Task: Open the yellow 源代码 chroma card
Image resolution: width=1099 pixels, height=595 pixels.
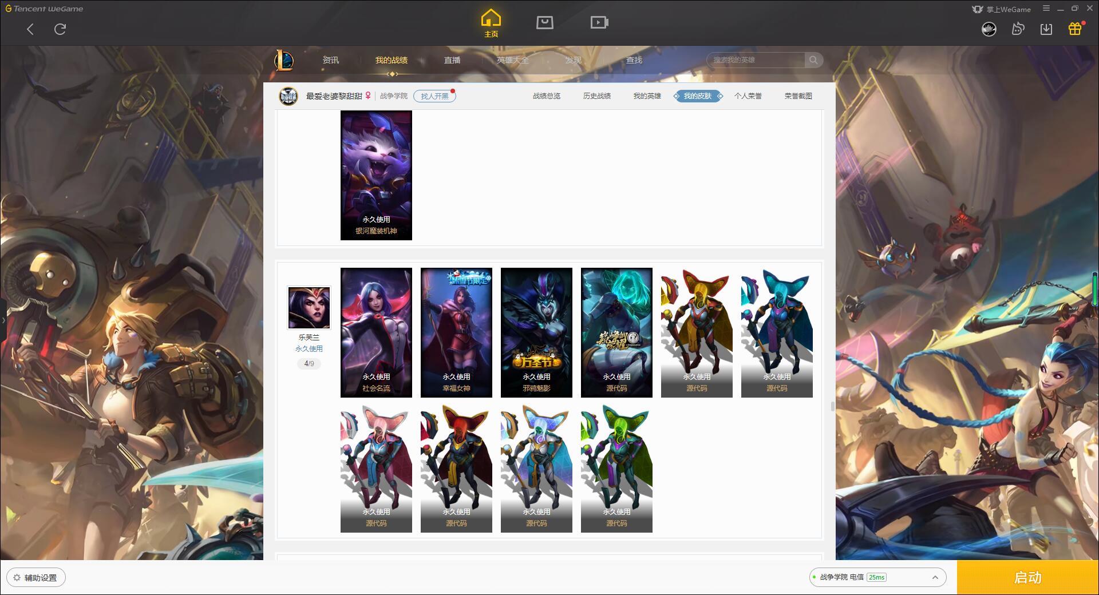Action: click(697, 332)
